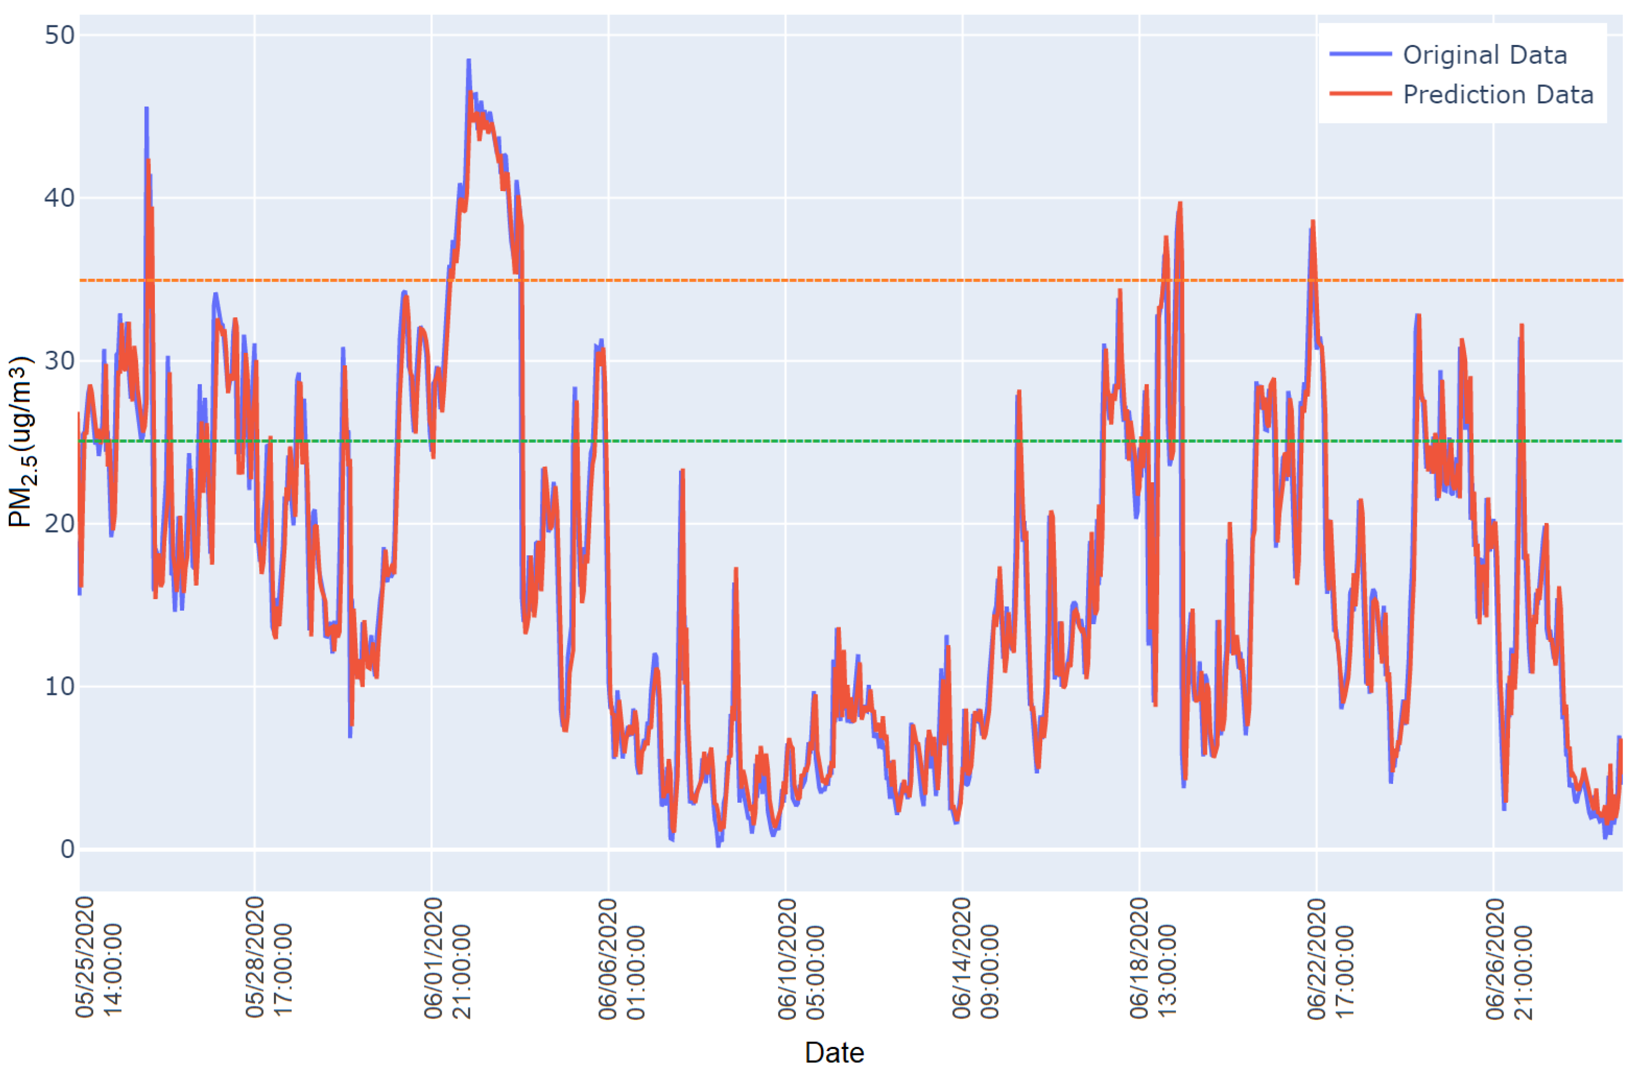Screen dimensions: 1640x1075
Task: Click the y-axis tick value 30
Action: pyautogui.click(x=59, y=361)
